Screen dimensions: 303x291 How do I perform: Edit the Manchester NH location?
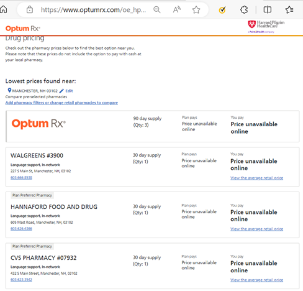click(x=66, y=91)
